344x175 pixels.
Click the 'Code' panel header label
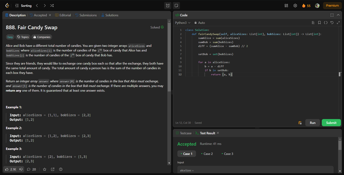[x=181, y=15]
